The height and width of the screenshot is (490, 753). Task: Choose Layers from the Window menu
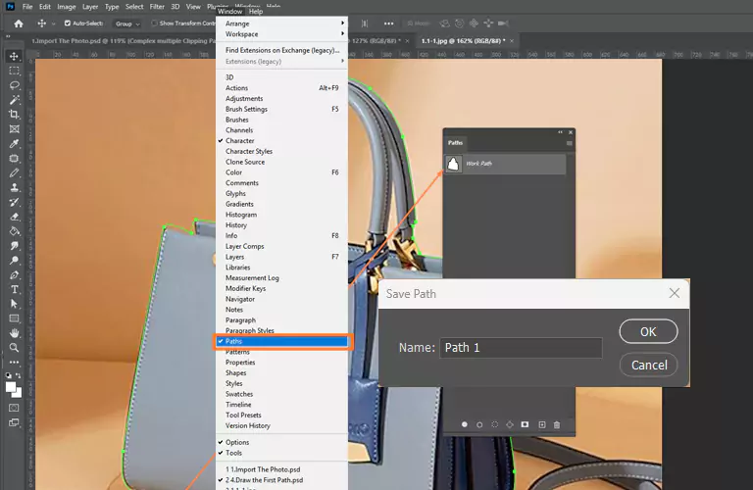(x=235, y=257)
